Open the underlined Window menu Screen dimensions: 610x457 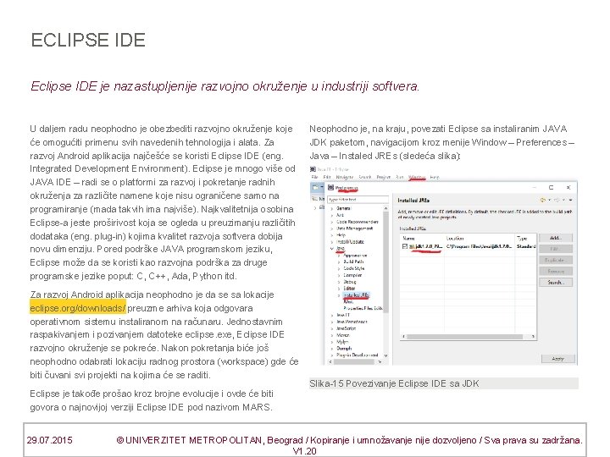pos(417,177)
